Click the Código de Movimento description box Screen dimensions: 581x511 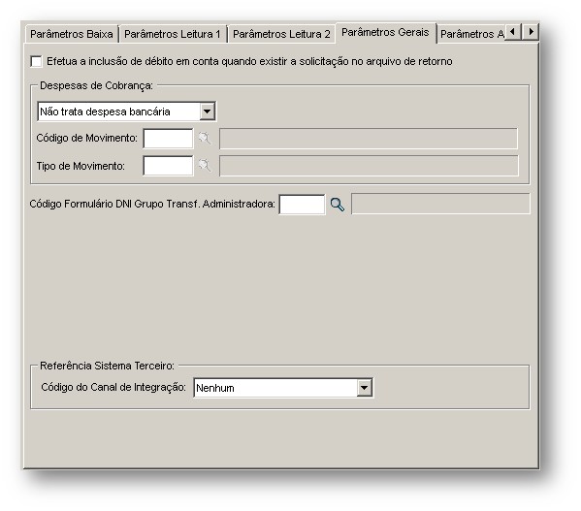[369, 139]
